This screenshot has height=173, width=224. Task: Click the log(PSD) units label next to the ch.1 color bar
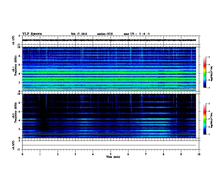pos(212,73)
